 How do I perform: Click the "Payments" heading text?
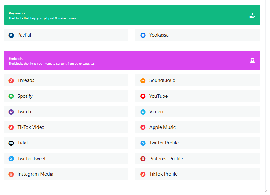coord(17,13)
